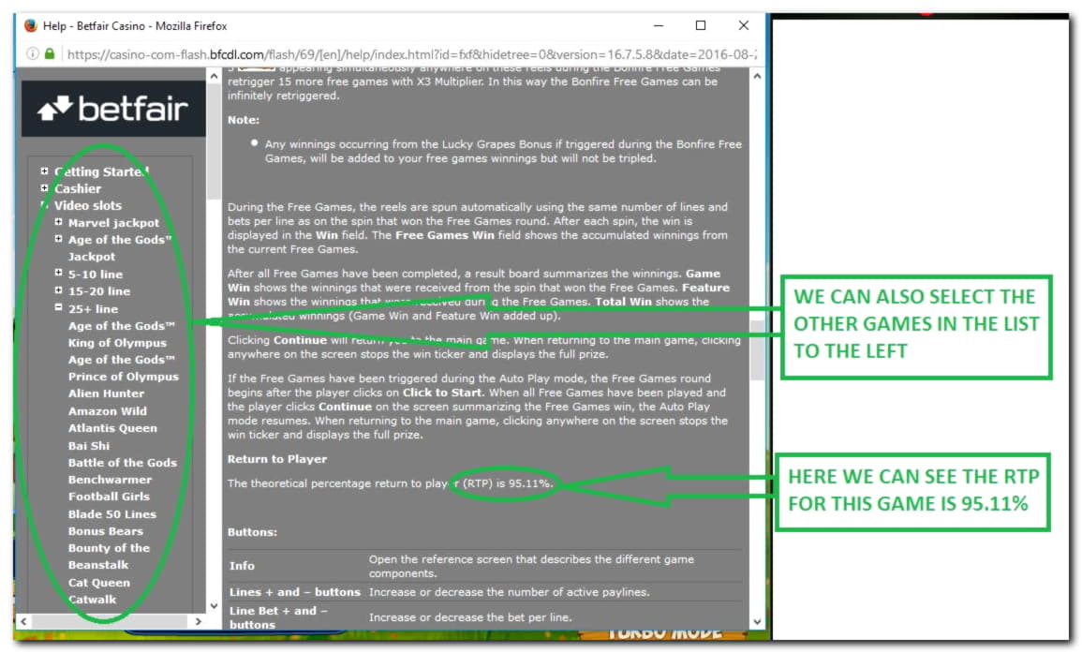Click the green padlock security icon

point(50,53)
